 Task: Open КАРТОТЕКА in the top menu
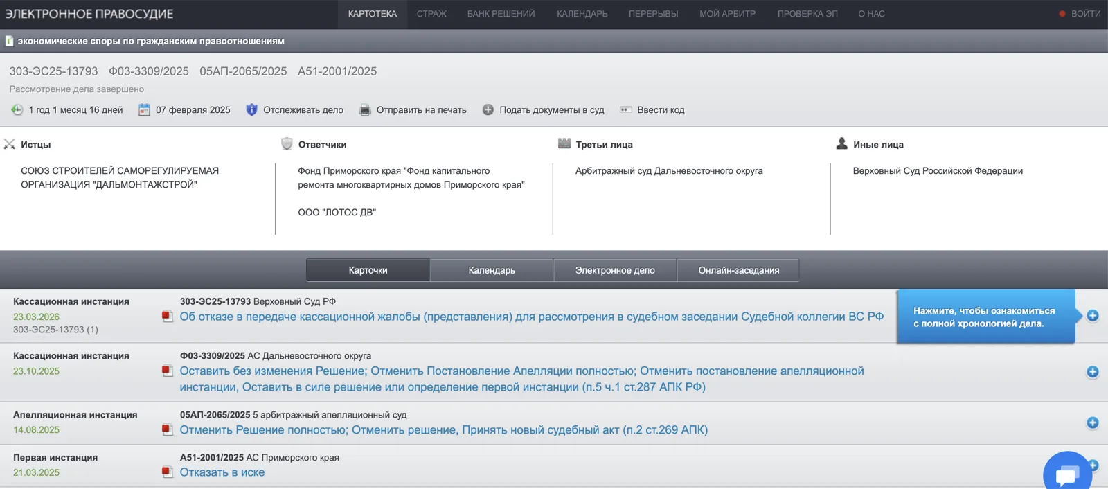tap(373, 14)
